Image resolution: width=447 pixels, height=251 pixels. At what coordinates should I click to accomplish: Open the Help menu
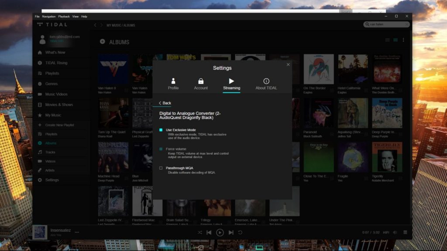pyautogui.click(x=84, y=17)
